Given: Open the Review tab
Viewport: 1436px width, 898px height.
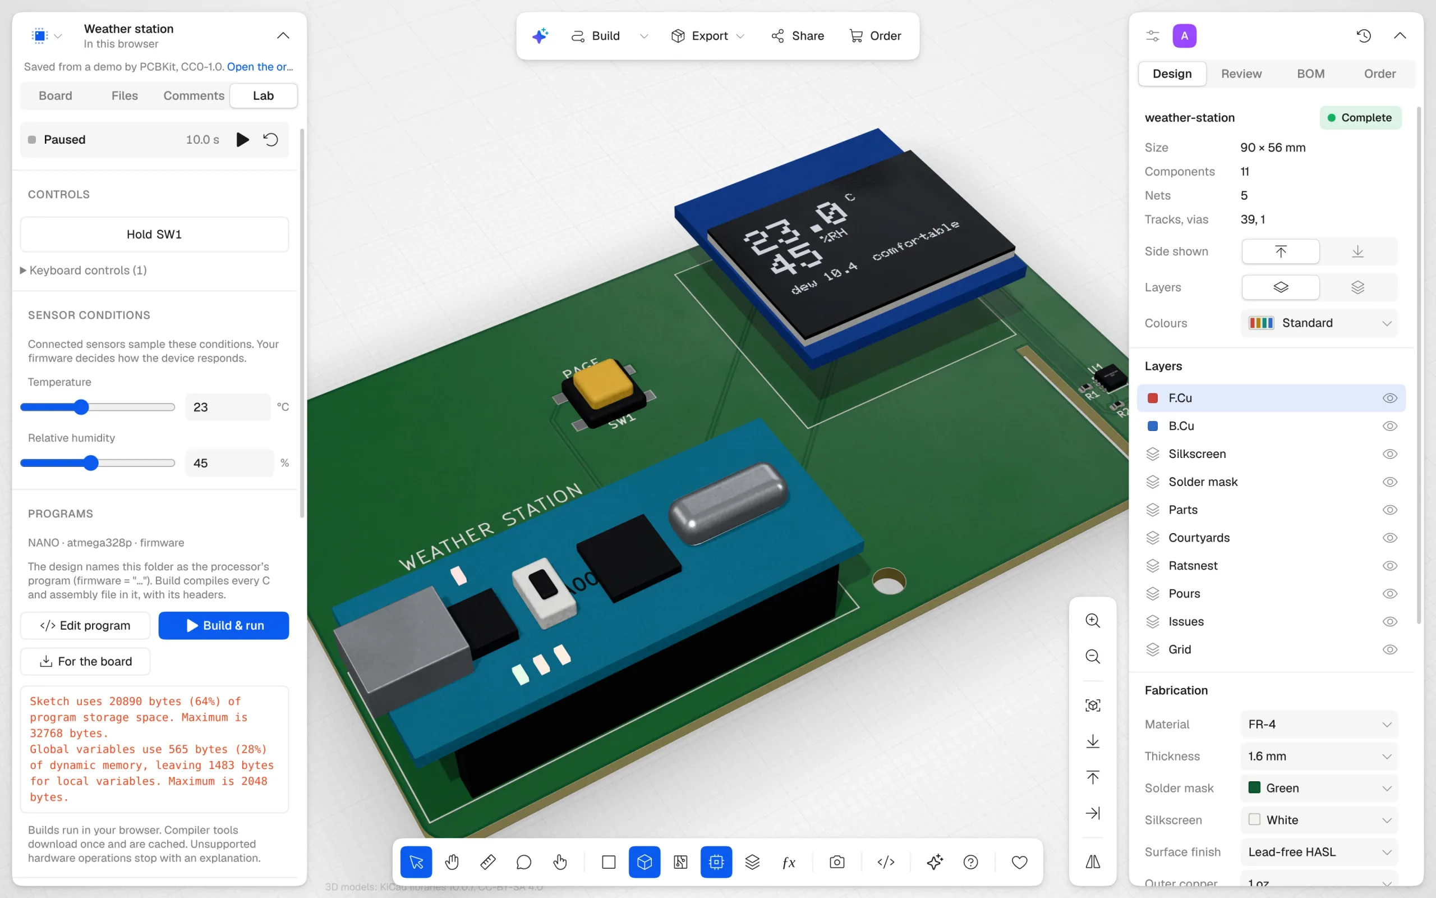Looking at the screenshot, I should (x=1241, y=74).
